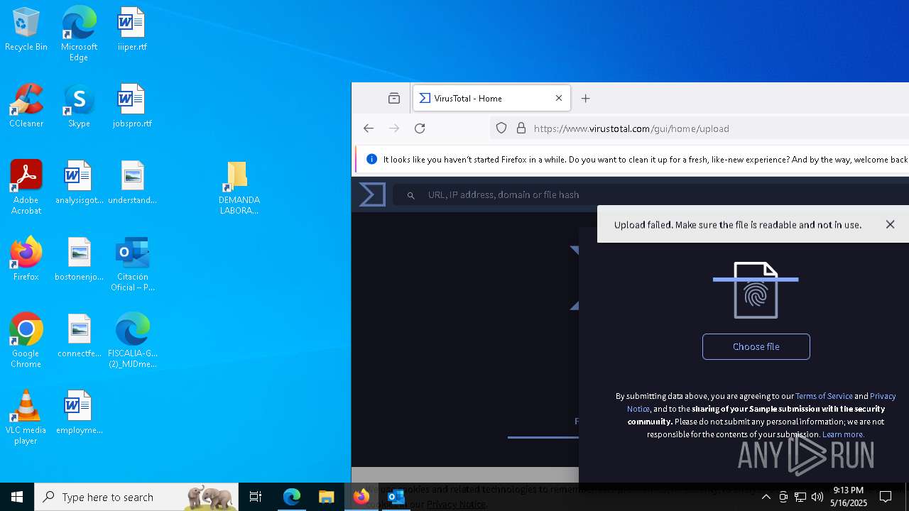Screen dimensions: 909x511
Task: Click the file fingerprint upload graphic
Action: click(x=756, y=290)
